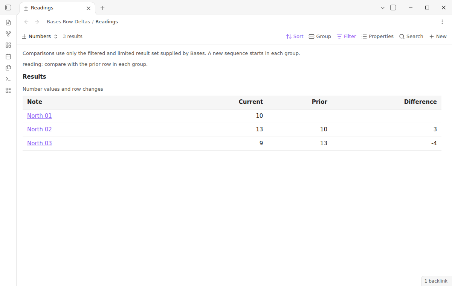Open more options three-dot menu
452x286 pixels.
pyautogui.click(x=442, y=22)
